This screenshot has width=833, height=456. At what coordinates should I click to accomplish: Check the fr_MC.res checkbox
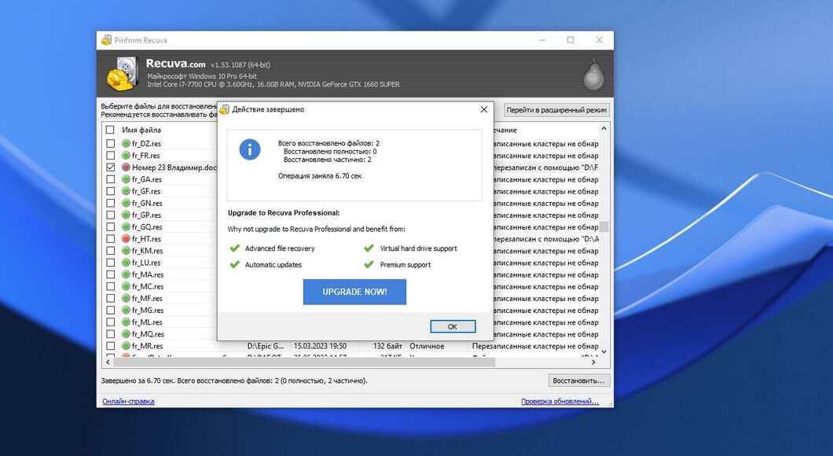(110, 286)
